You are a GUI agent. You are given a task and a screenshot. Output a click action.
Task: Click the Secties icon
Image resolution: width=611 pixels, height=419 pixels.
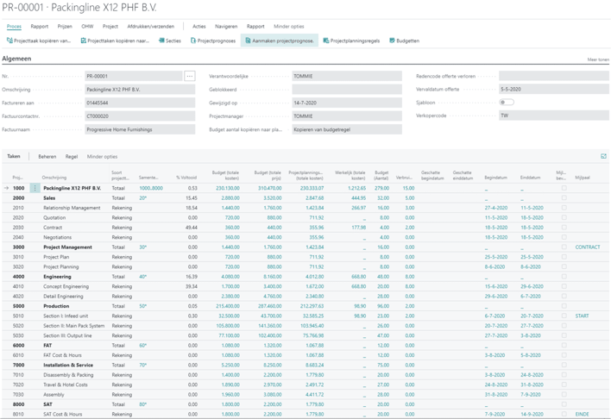tap(161, 41)
